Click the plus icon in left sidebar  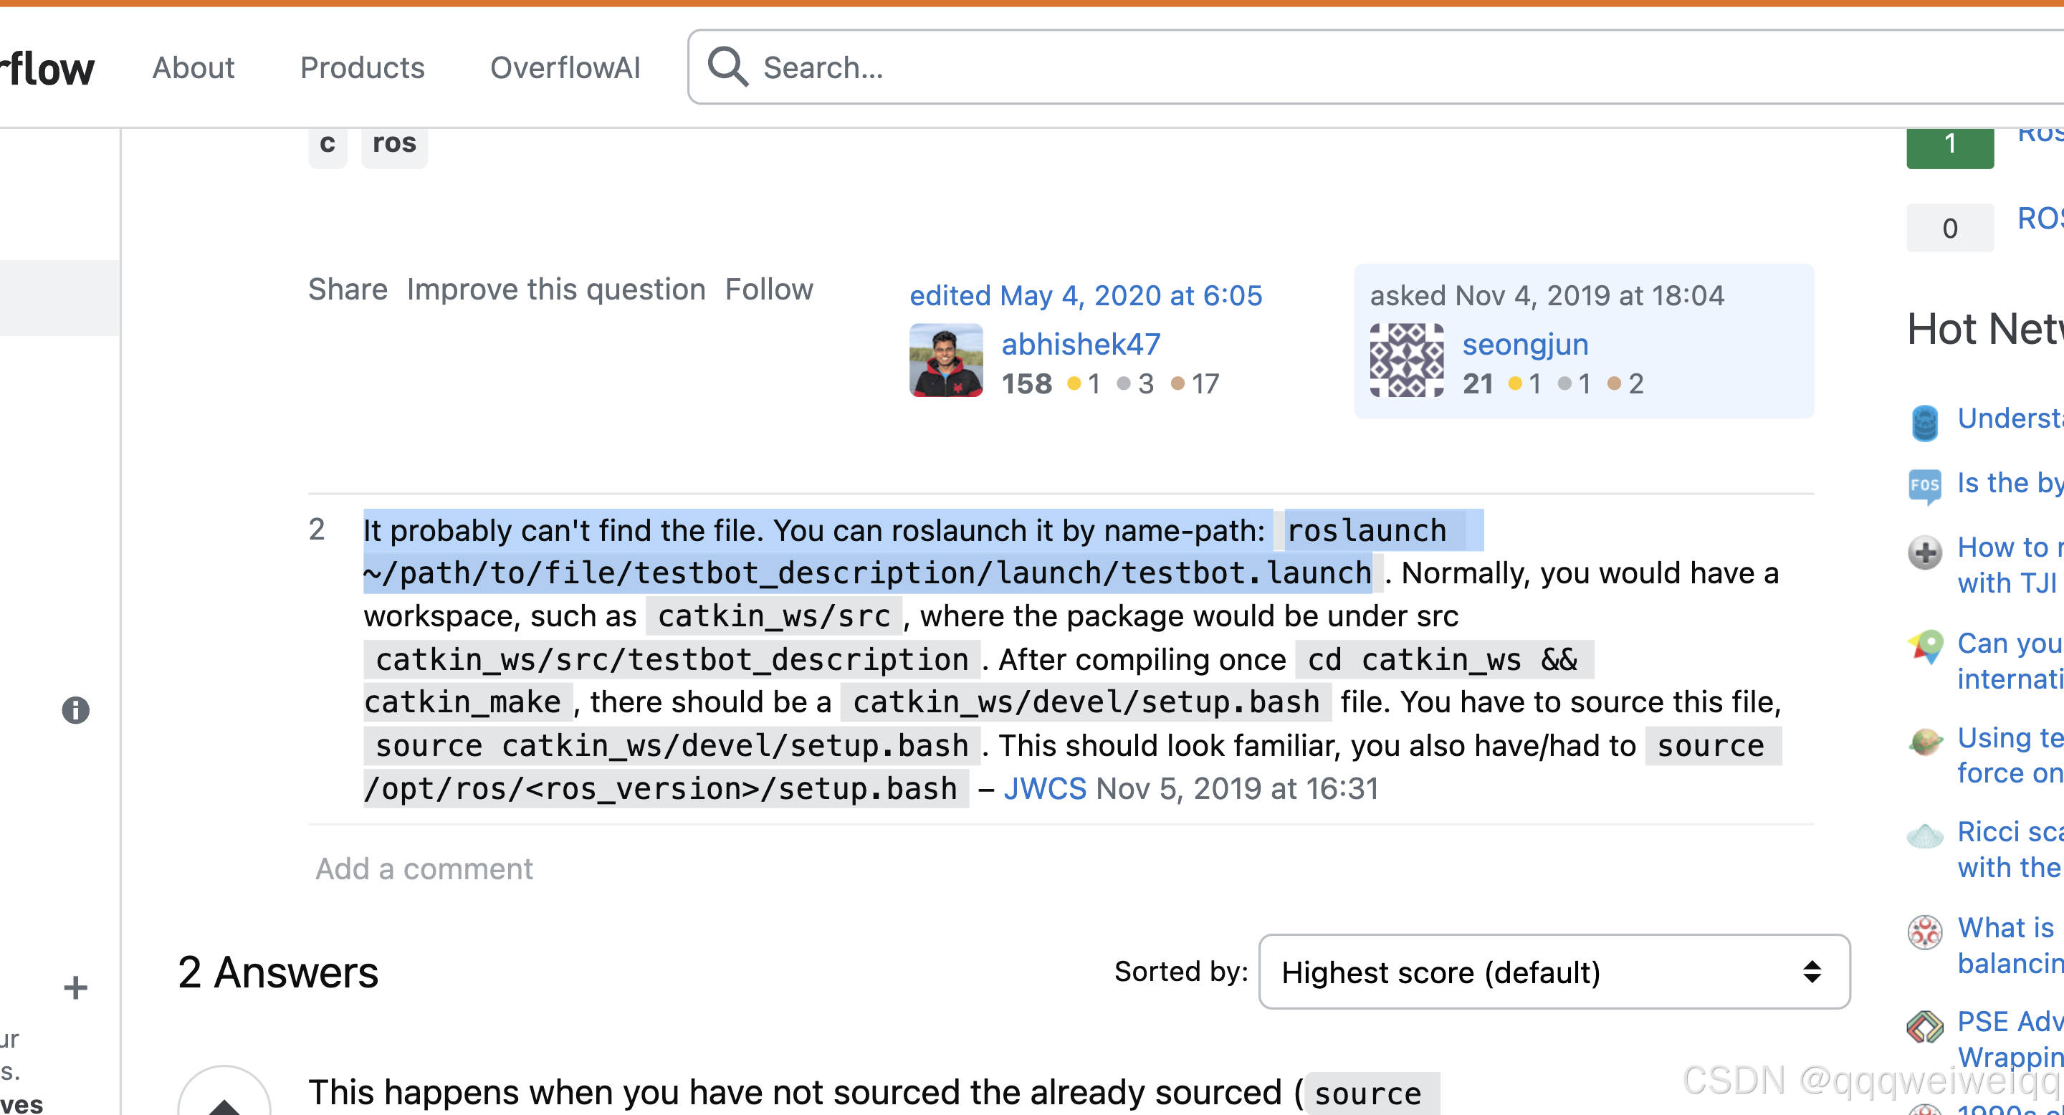point(75,987)
